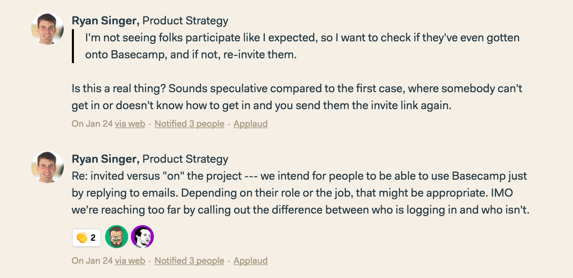Viewport: 573px width, 278px height.
Task: Open the bearded man with glasses applauder avatar
Action: coord(117,237)
